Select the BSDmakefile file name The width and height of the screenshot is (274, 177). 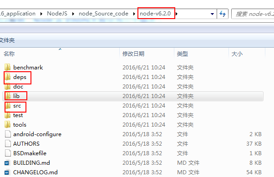point(30,153)
